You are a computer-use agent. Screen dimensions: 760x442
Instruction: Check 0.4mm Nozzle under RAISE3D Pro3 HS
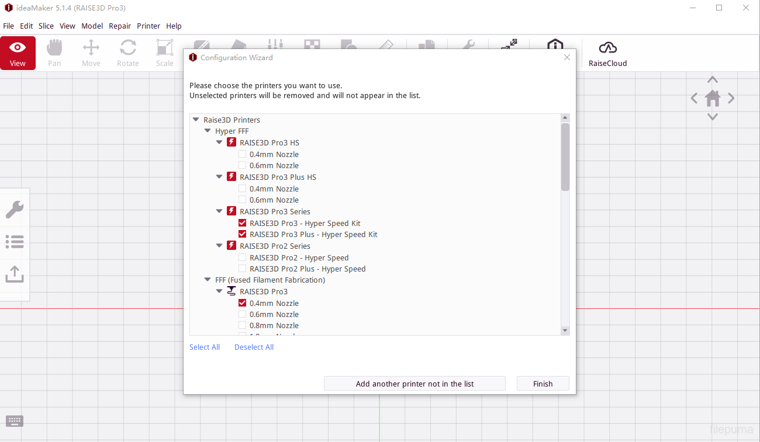point(243,154)
